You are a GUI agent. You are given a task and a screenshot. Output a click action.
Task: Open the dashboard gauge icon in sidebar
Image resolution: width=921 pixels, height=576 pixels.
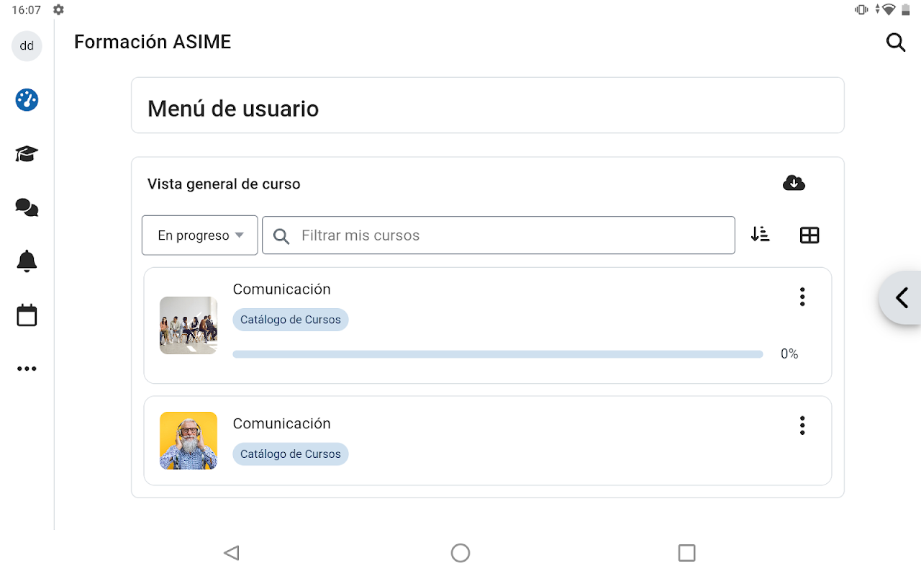(x=27, y=99)
